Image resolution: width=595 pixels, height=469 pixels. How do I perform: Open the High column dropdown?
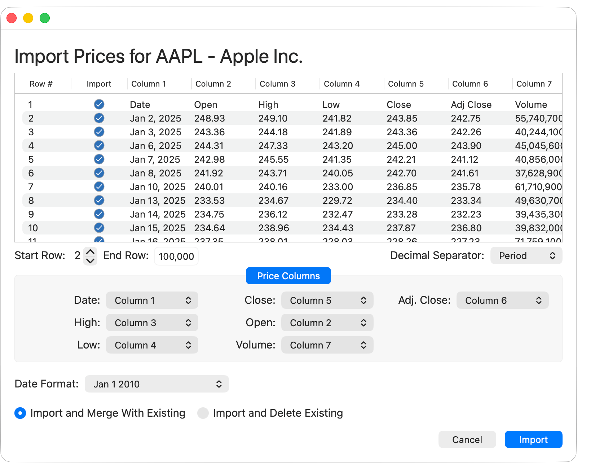point(152,323)
